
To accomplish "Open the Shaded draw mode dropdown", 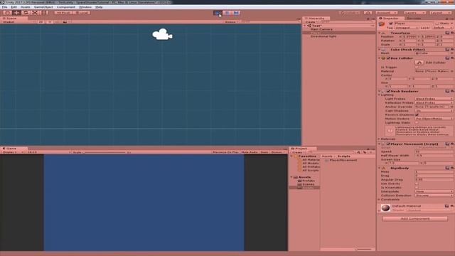I will [x=18, y=22].
